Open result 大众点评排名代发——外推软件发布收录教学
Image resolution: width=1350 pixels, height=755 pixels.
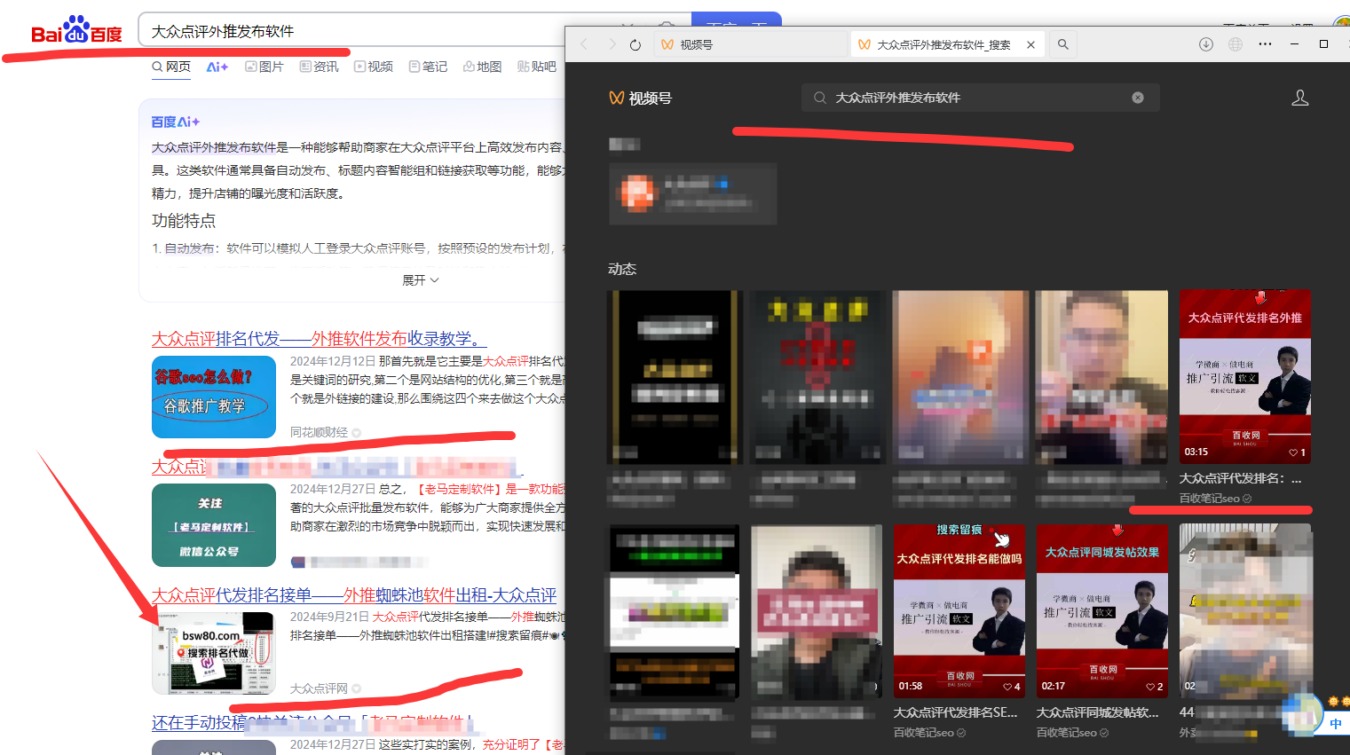[x=320, y=339]
